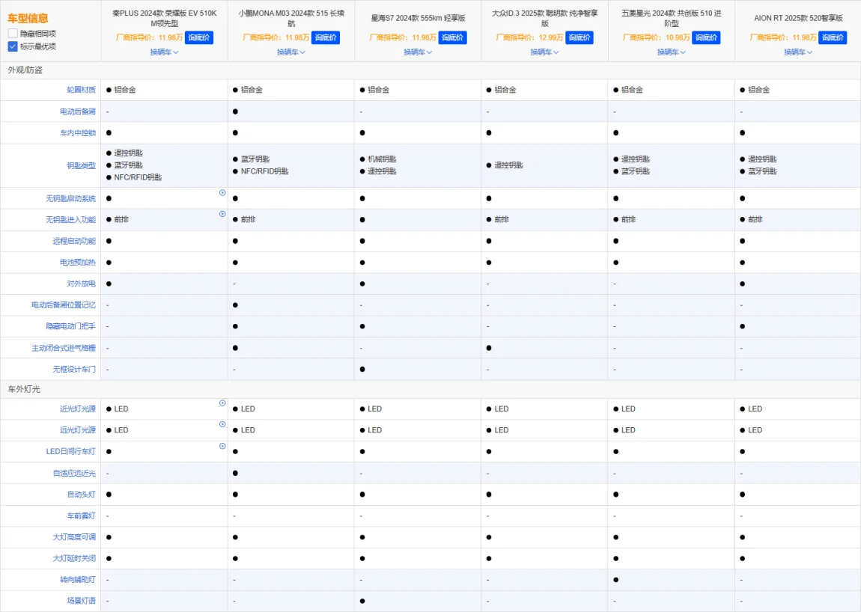Click the circle icon in 无钥匙启动系统 row

(x=222, y=193)
